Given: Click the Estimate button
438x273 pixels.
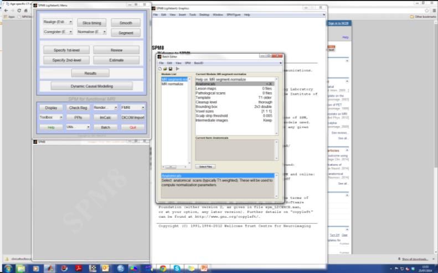Looking at the screenshot, I should (116, 60).
